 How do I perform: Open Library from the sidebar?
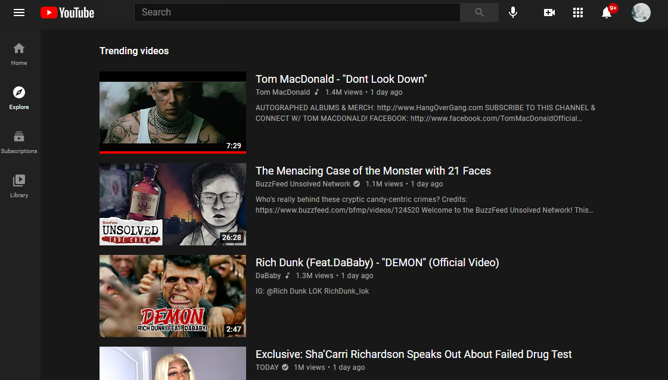19,186
